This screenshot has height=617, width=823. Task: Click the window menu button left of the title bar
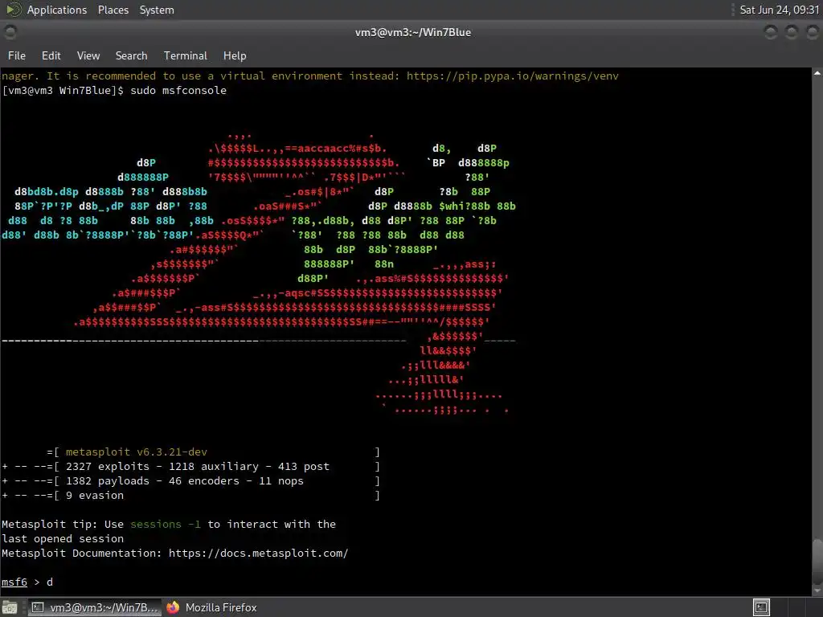[10, 32]
